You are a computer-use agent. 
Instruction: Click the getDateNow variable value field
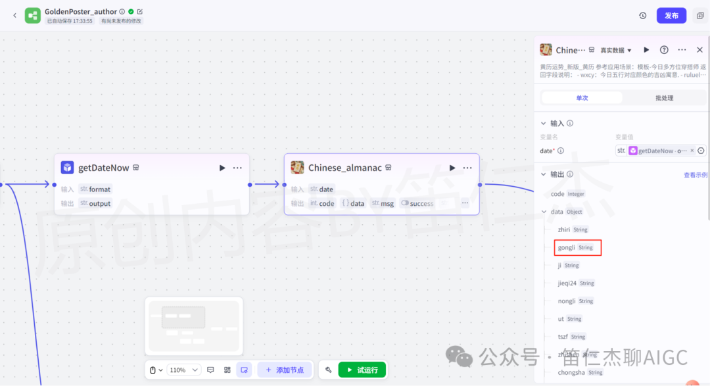point(655,151)
